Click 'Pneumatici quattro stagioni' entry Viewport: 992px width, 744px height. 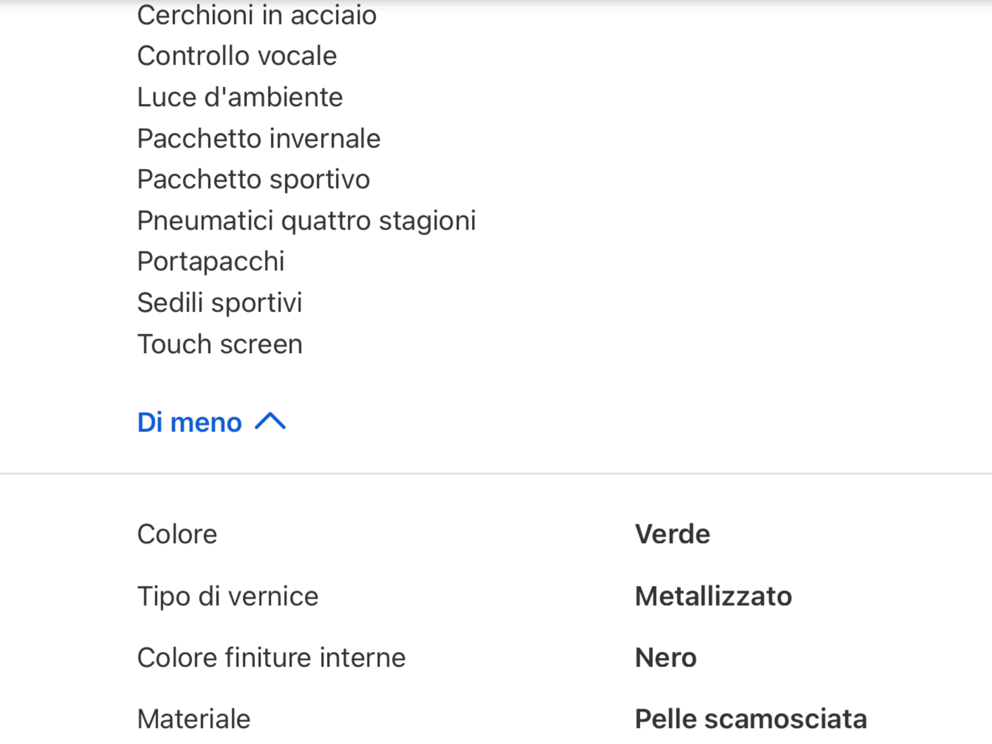click(x=307, y=221)
